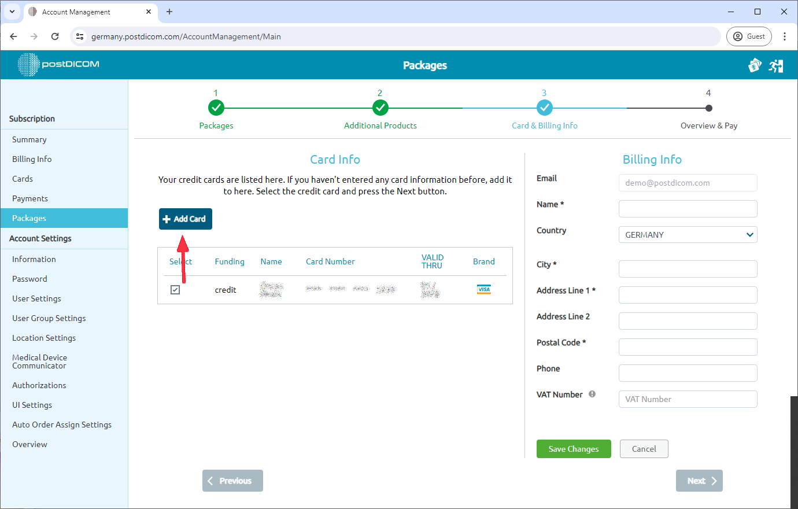The height and width of the screenshot is (509, 798).
Task: Open Chrome's three-dot menu
Action: (785, 36)
